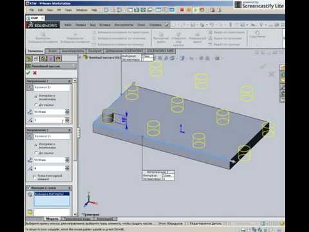The width and height of the screenshot is (309, 232).
Task: Click the Direction 2 'Кромка<2>' edge field
Action: point(52,136)
